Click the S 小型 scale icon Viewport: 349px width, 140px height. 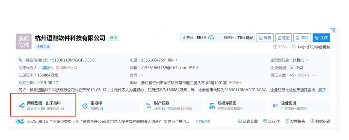click(292, 68)
